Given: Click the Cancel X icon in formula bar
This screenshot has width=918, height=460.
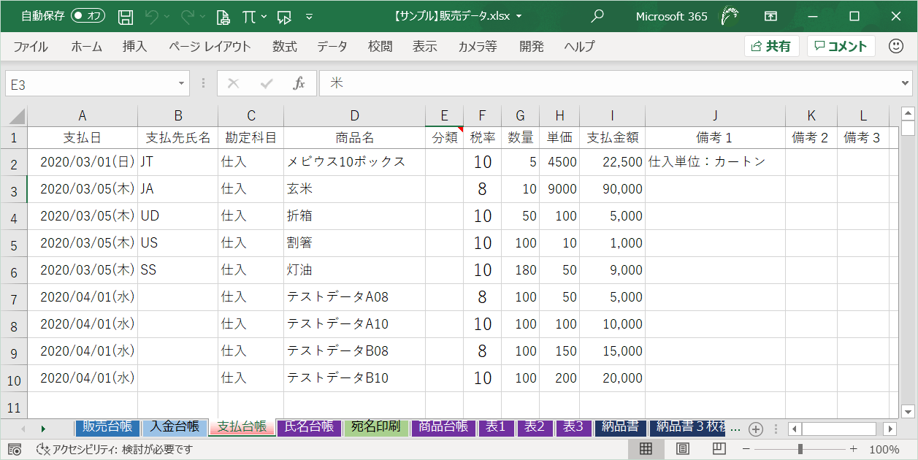Looking at the screenshot, I should pyautogui.click(x=234, y=83).
